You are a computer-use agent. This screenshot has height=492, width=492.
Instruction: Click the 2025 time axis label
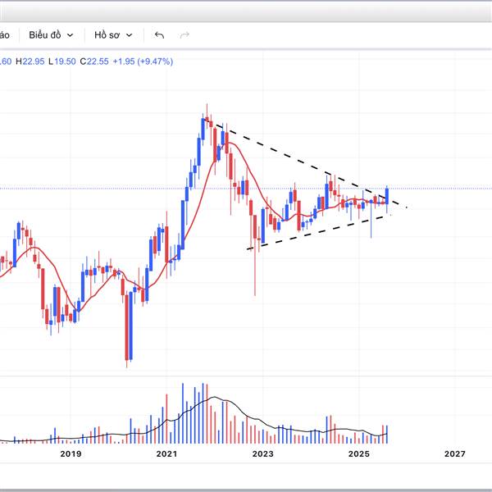(359, 453)
